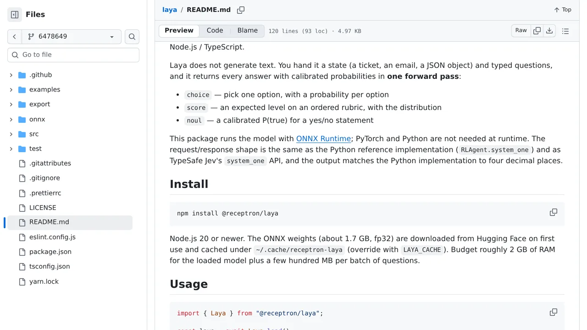The image size is (587, 330).
Task: Copy the Usage code snippet
Action: (554, 313)
